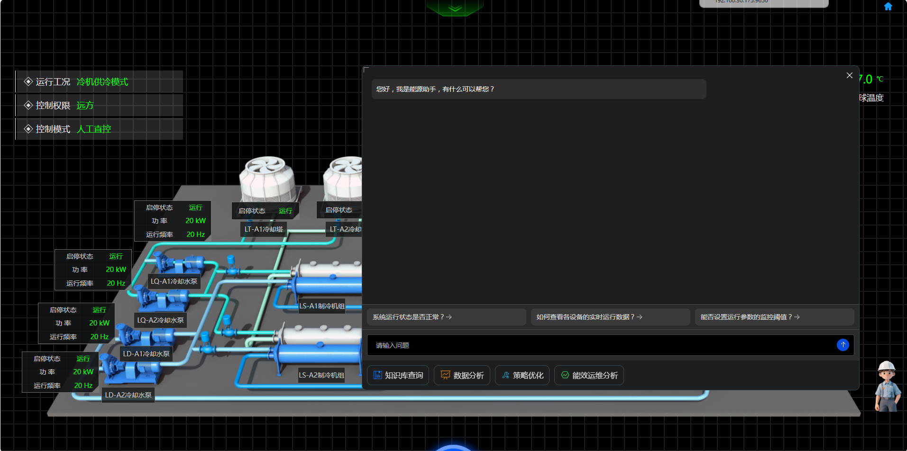This screenshot has width=907, height=451.
Task: Click the blue home icon
Action: pos(888,7)
